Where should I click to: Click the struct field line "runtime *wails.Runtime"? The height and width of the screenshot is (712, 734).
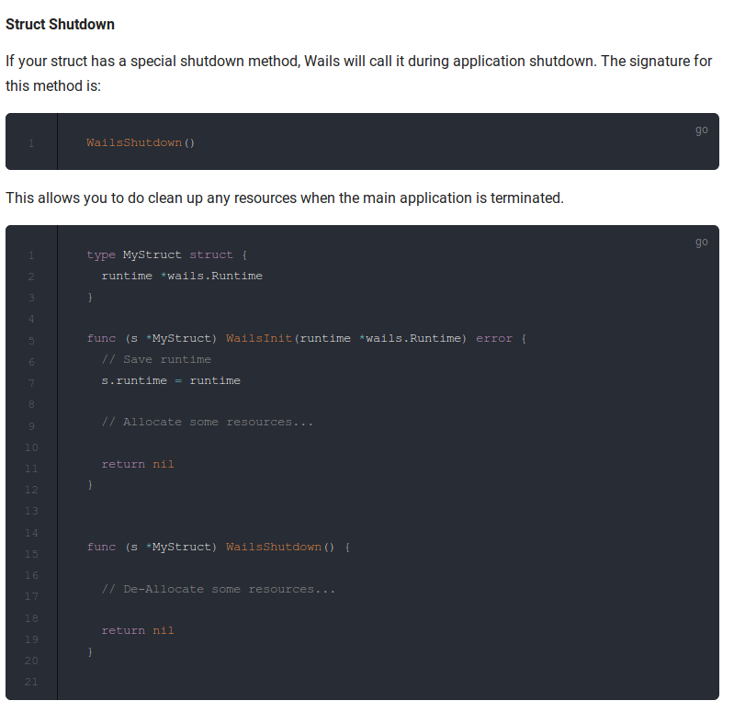click(x=182, y=276)
